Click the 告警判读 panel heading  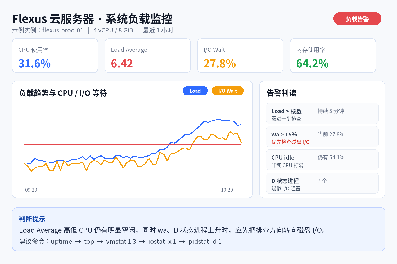coord(282,93)
